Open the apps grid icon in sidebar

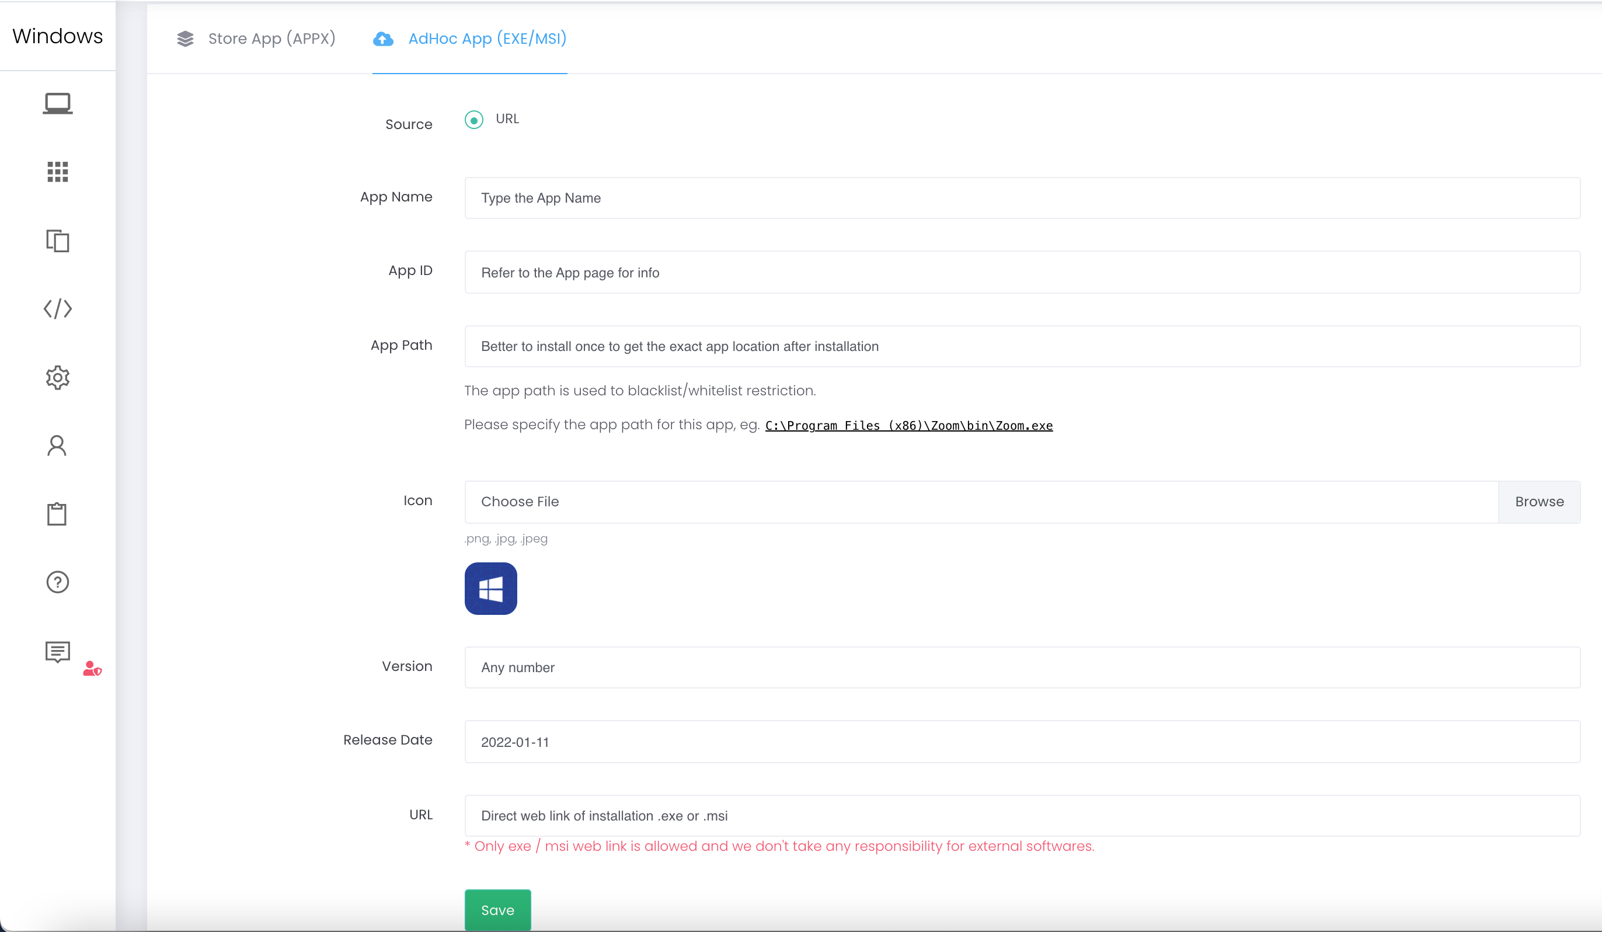(x=58, y=172)
